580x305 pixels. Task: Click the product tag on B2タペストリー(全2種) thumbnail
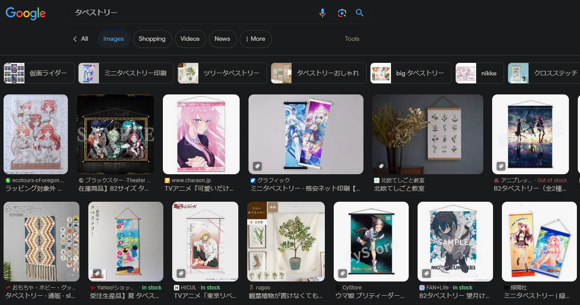click(x=501, y=166)
